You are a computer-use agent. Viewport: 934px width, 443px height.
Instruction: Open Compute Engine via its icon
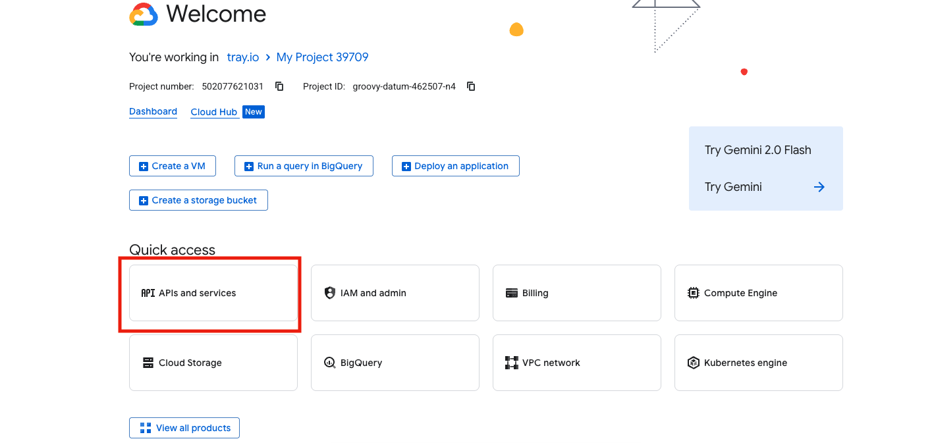pyautogui.click(x=693, y=292)
